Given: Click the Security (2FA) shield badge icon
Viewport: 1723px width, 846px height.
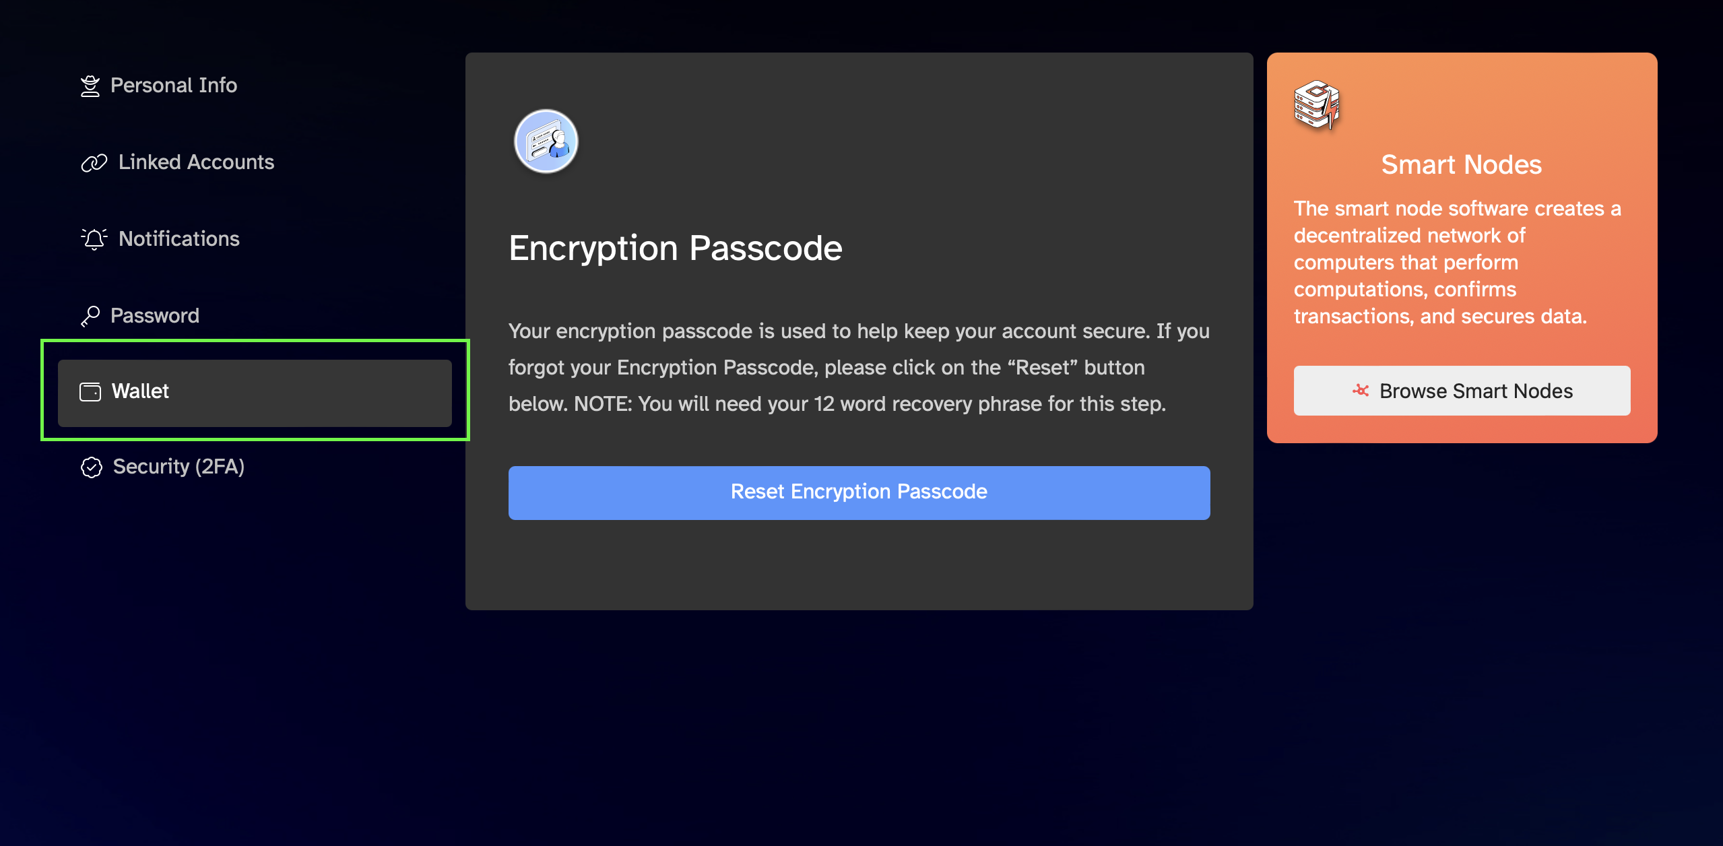Looking at the screenshot, I should click(92, 467).
